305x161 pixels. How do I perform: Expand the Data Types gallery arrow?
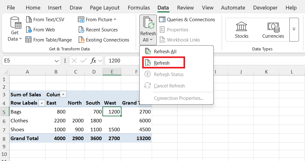click(x=294, y=29)
